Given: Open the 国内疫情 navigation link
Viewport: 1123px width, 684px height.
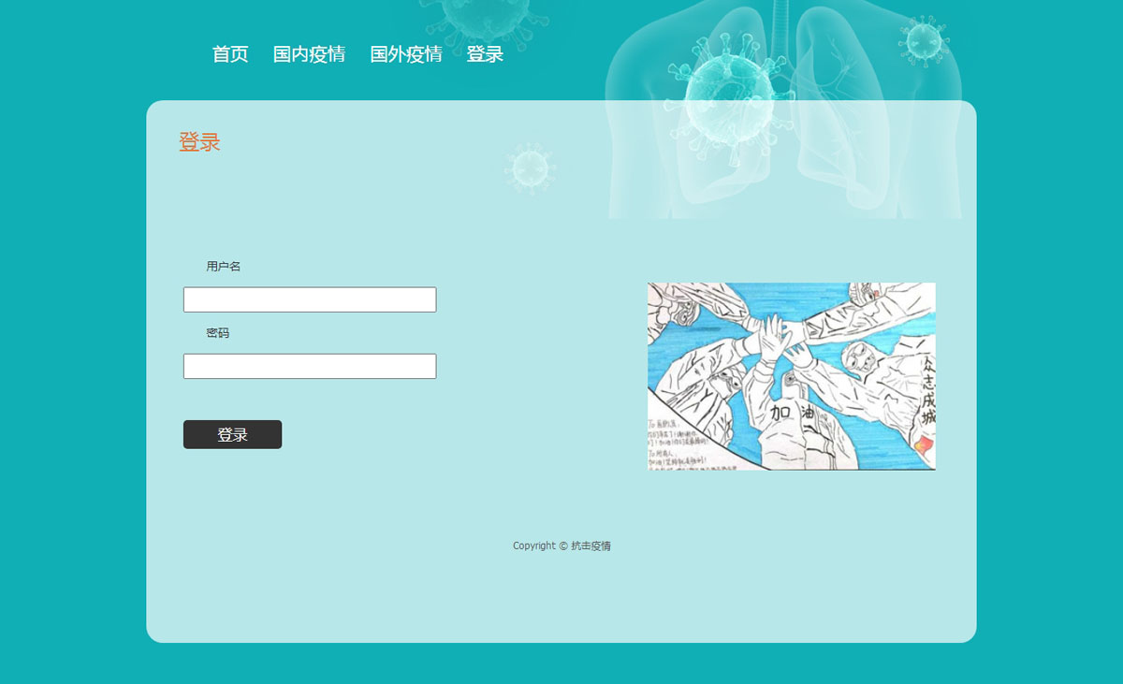Looking at the screenshot, I should 309,54.
